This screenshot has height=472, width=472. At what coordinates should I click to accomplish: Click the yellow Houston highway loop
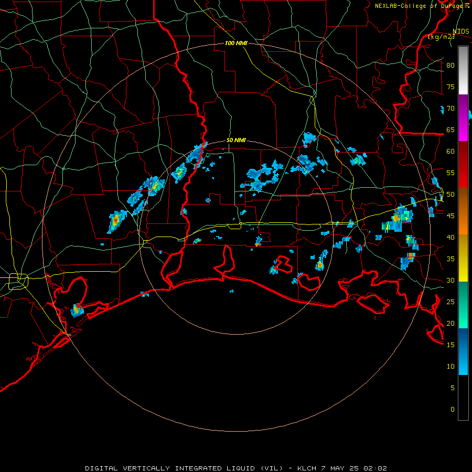(x=18, y=282)
